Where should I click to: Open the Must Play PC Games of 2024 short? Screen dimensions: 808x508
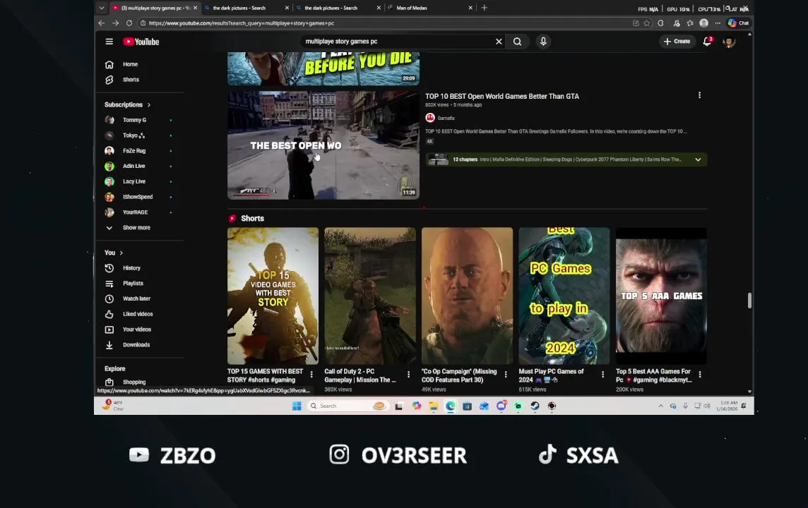tap(564, 296)
